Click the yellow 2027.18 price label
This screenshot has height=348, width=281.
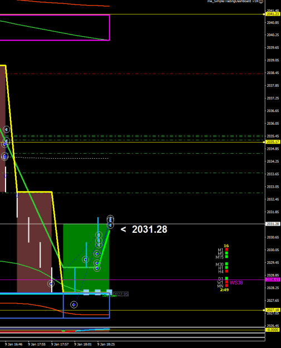pyautogui.click(x=273, y=310)
